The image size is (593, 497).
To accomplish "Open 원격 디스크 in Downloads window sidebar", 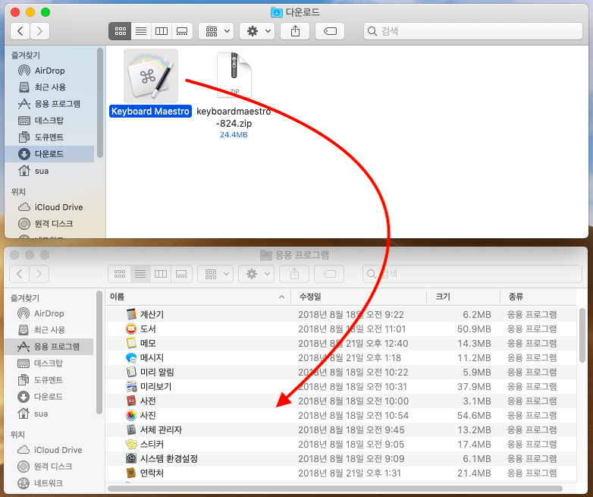I will coord(49,224).
